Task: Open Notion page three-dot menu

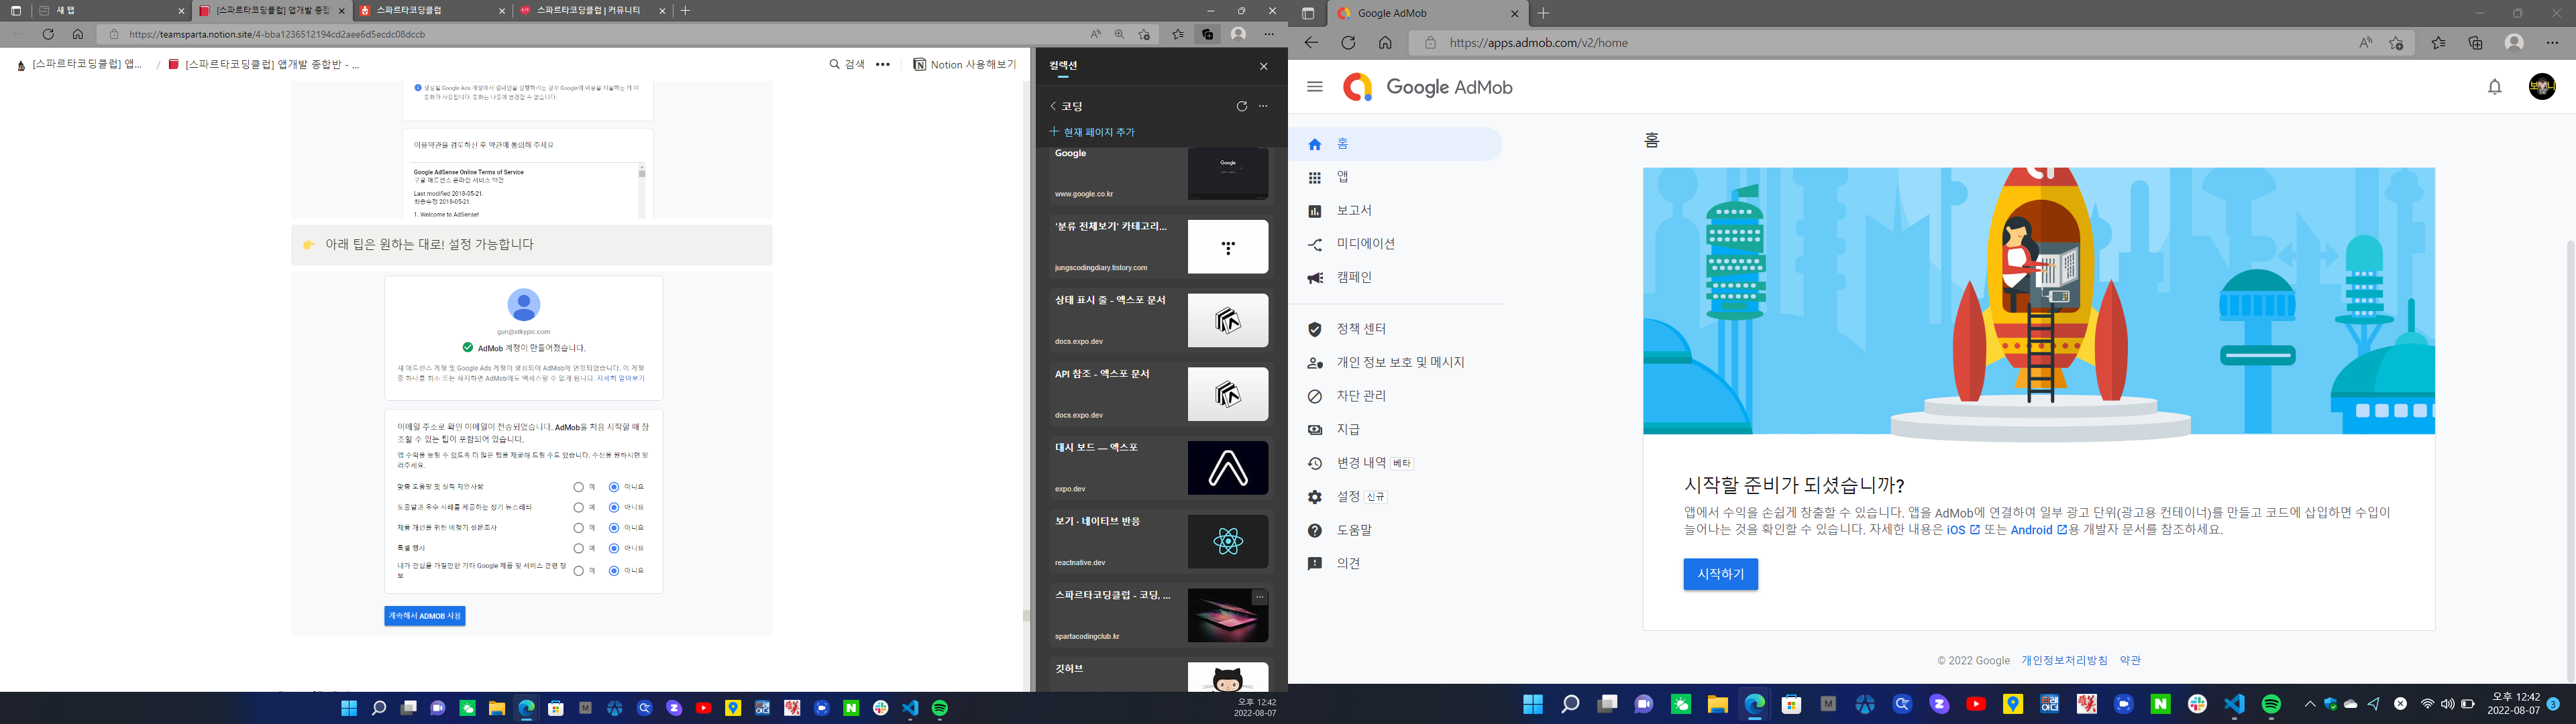Action: [x=883, y=64]
